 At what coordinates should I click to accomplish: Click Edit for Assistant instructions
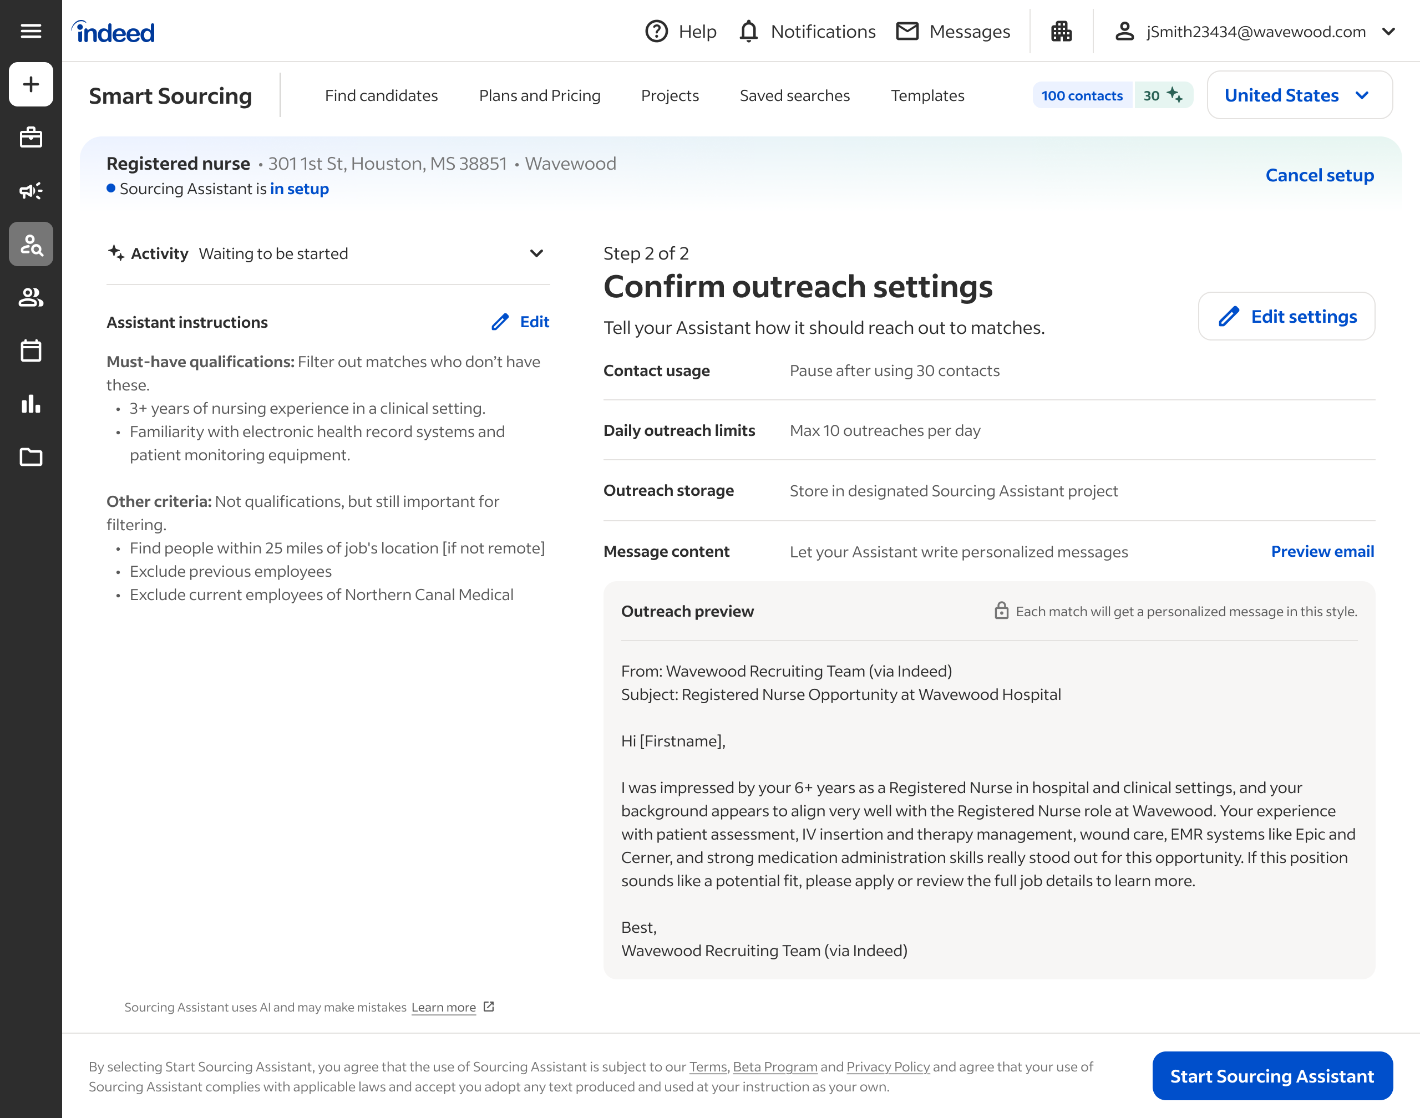pos(520,322)
